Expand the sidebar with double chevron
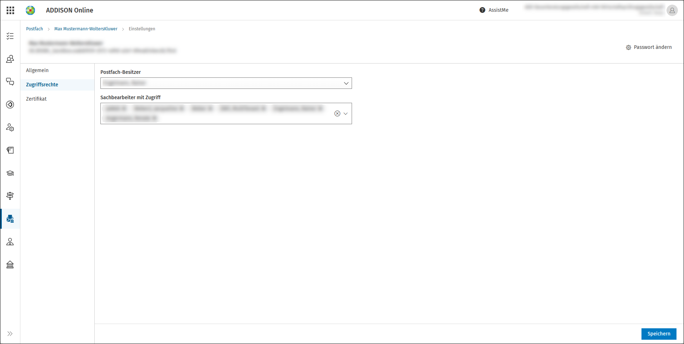 (10, 334)
